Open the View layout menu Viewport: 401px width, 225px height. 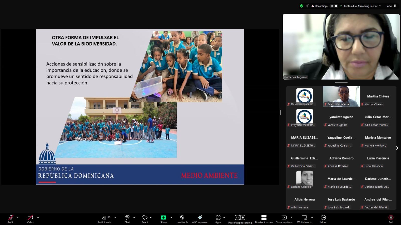[391, 6]
